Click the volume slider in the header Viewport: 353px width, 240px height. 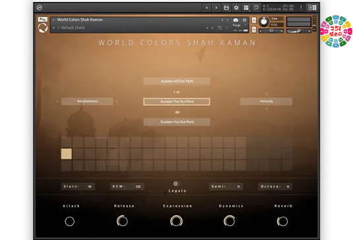coord(299,30)
